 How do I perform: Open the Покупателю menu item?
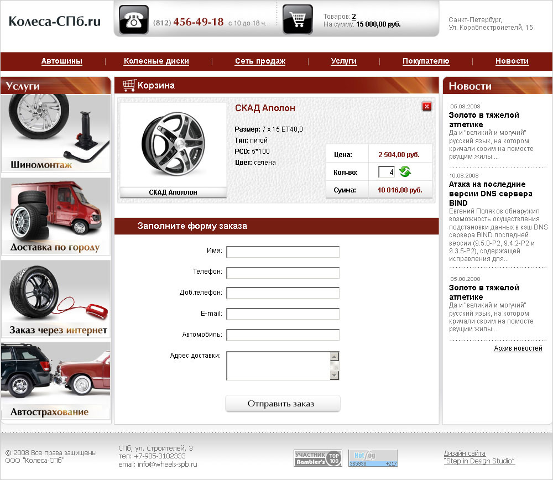tap(426, 61)
